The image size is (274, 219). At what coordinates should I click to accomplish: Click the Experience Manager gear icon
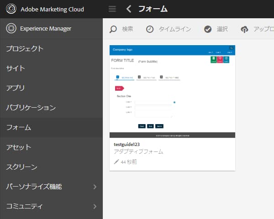click(11, 28)
